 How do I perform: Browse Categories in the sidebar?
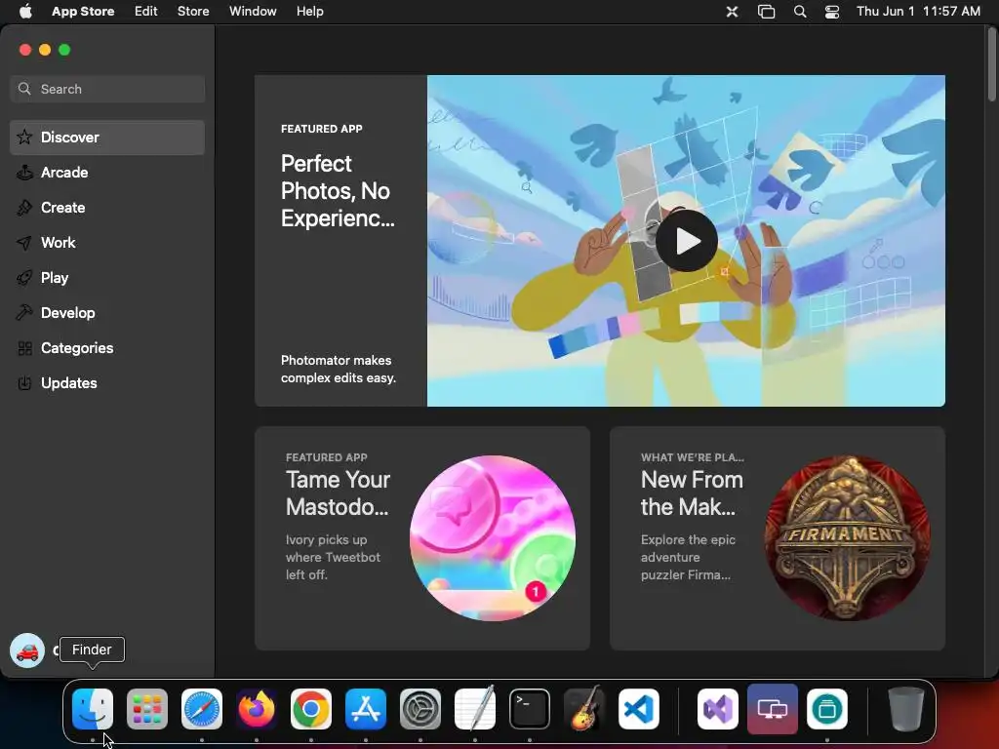tap(107, 348)
